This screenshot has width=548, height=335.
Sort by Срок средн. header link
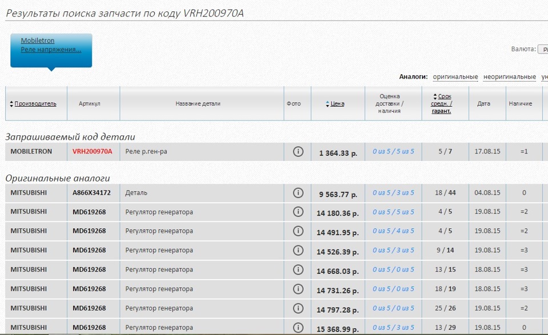click(x=442, y=100)
